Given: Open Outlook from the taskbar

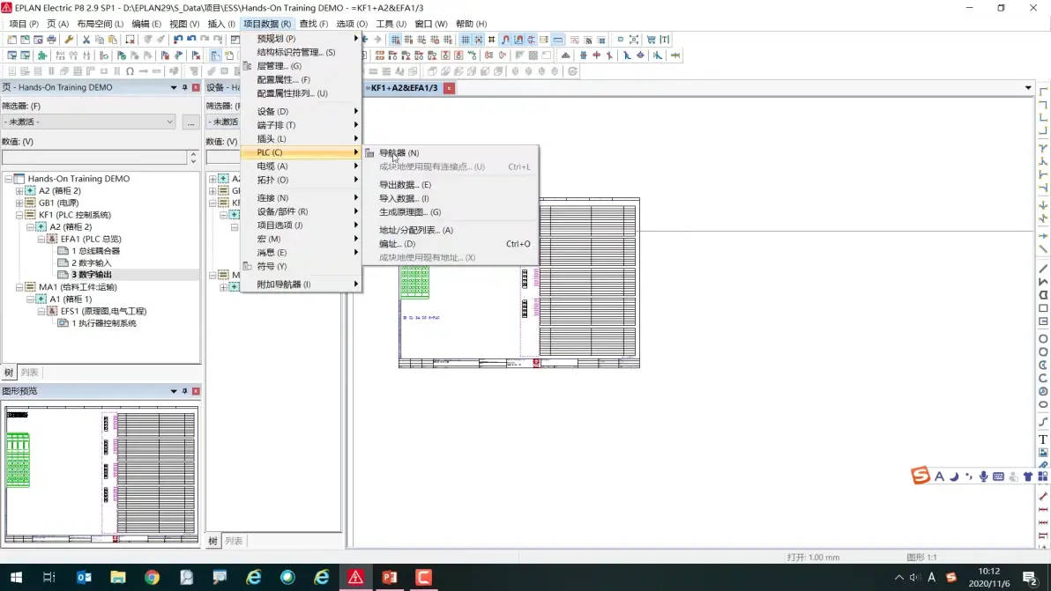Looking at the screenshot, I should click(84, 577).
